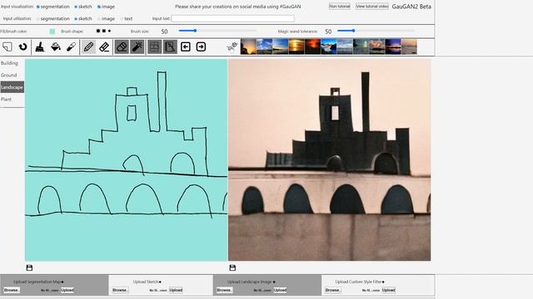Image resolution: width=533 pixels, height=299 pixels.
Task: Enable image in Input utilization
Action: pos(99,19)
